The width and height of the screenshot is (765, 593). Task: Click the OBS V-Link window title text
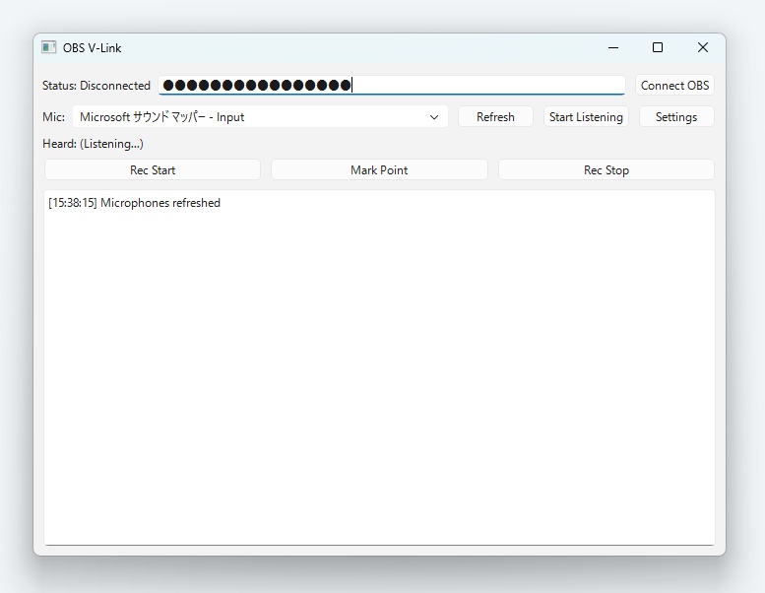coord(92,48)
